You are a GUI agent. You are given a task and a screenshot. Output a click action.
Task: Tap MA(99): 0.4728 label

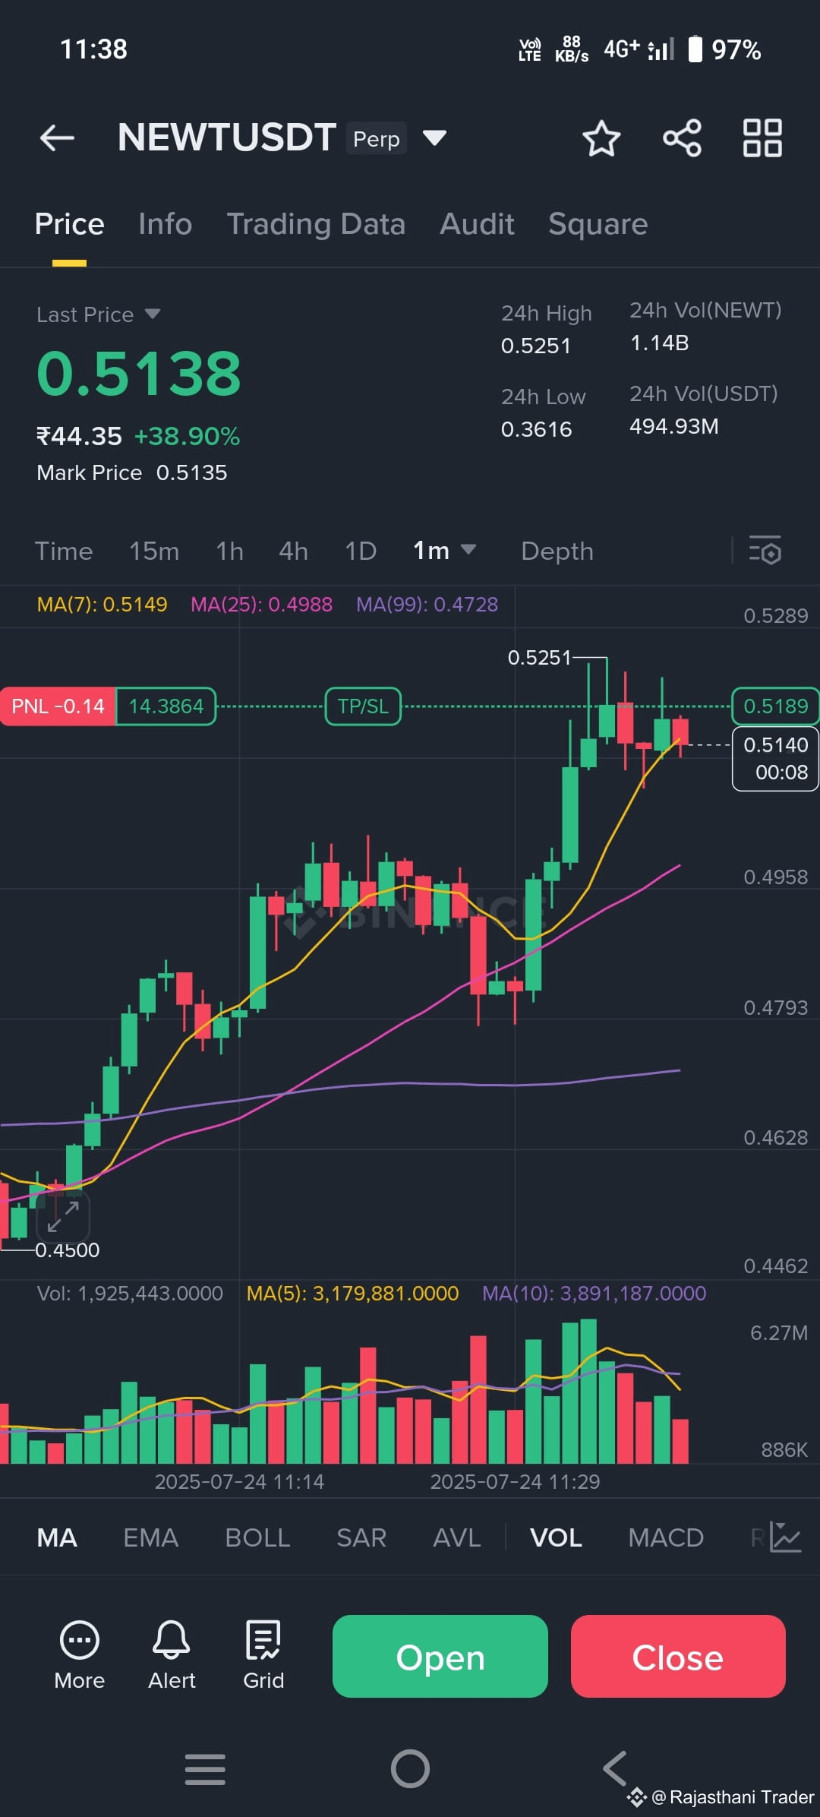pos(427,605)
